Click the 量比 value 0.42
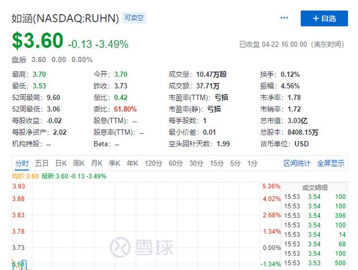The image size is (358, 270). pyautogui.click(x=121, y=97)
